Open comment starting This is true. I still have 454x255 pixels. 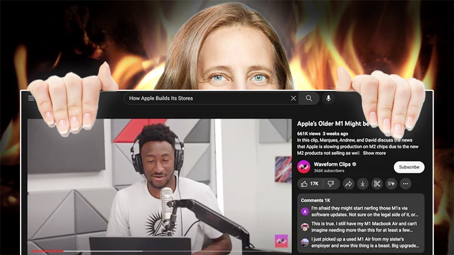coord(364,227)
